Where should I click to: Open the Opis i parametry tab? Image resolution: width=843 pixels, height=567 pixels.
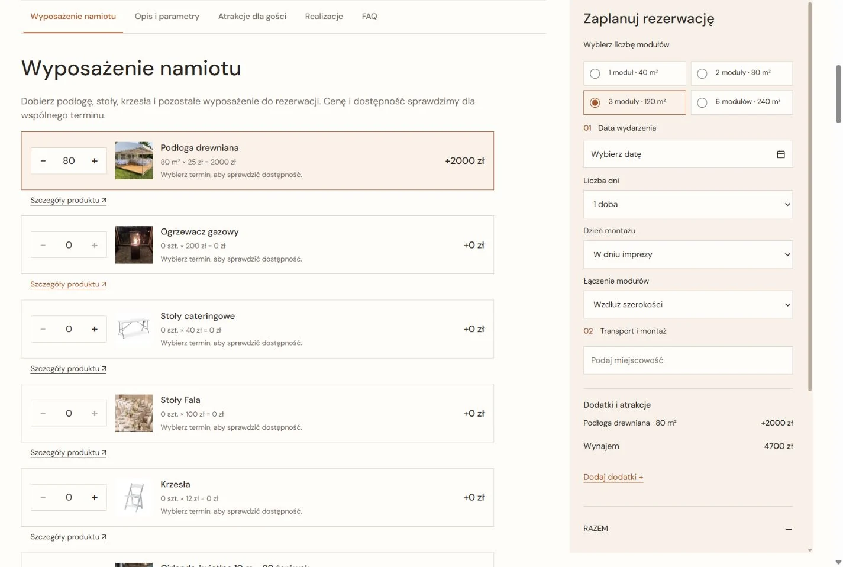[x=167, y=17]
